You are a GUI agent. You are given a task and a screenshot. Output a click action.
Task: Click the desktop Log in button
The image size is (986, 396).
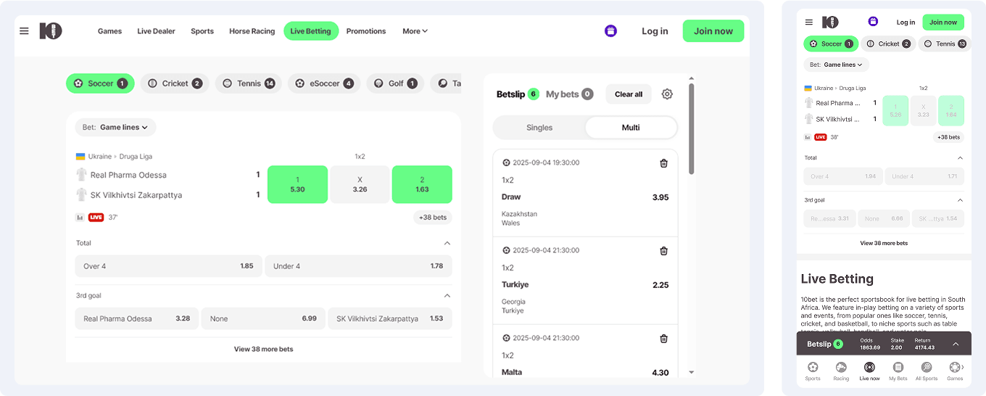pos(655,31)
